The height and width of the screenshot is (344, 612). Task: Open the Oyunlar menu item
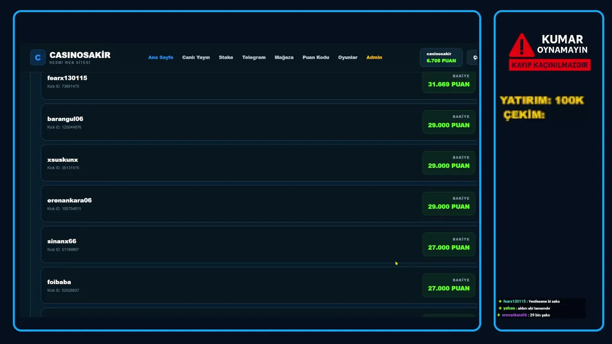pos(348,57)
